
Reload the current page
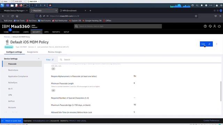(x=13, y=16)
